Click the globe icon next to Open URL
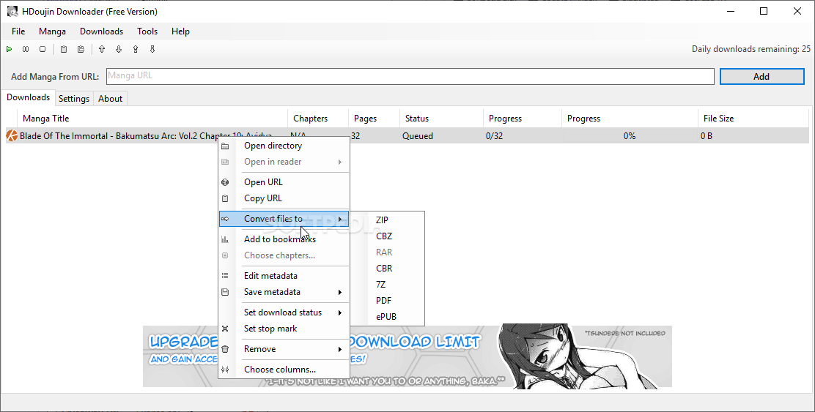 (225, 182)
